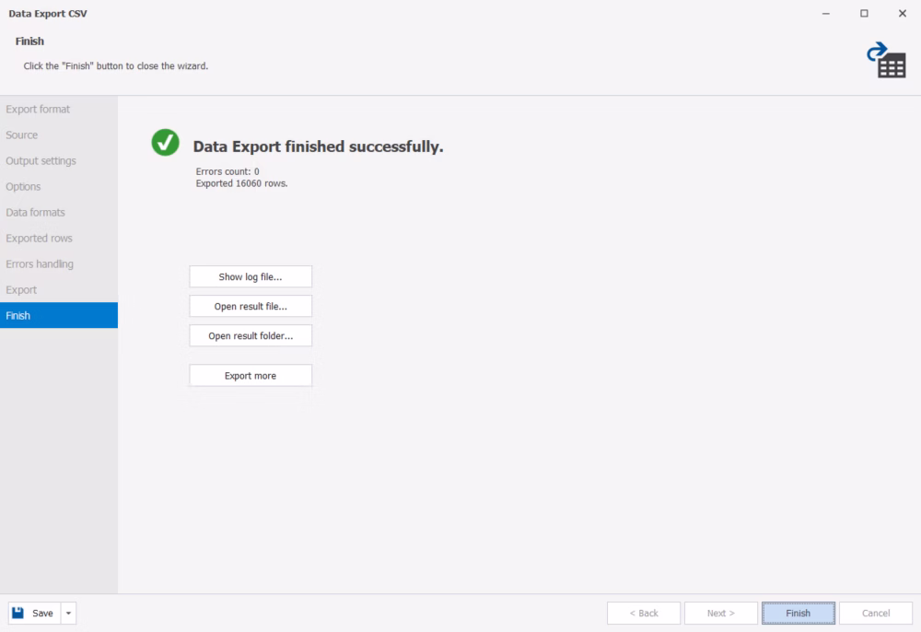Open Errors handling step
Screen dimensions: 921x632
[x=59, y=264]
